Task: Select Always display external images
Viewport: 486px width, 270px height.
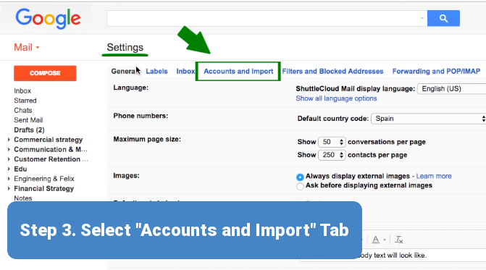Action: (300, 177)
